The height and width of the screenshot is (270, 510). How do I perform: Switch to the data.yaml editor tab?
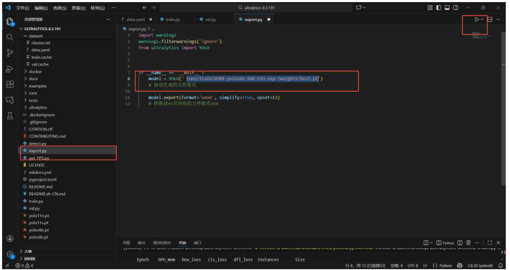pos(136,19)
